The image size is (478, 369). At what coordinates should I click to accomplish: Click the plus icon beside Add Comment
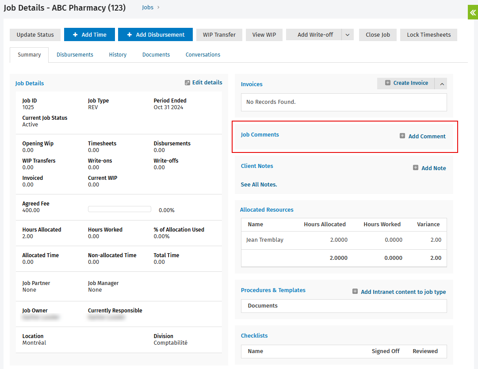point(402,136)
